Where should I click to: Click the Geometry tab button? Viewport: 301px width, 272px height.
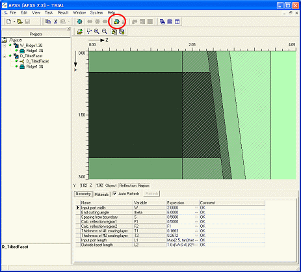(x=83, y=194)
